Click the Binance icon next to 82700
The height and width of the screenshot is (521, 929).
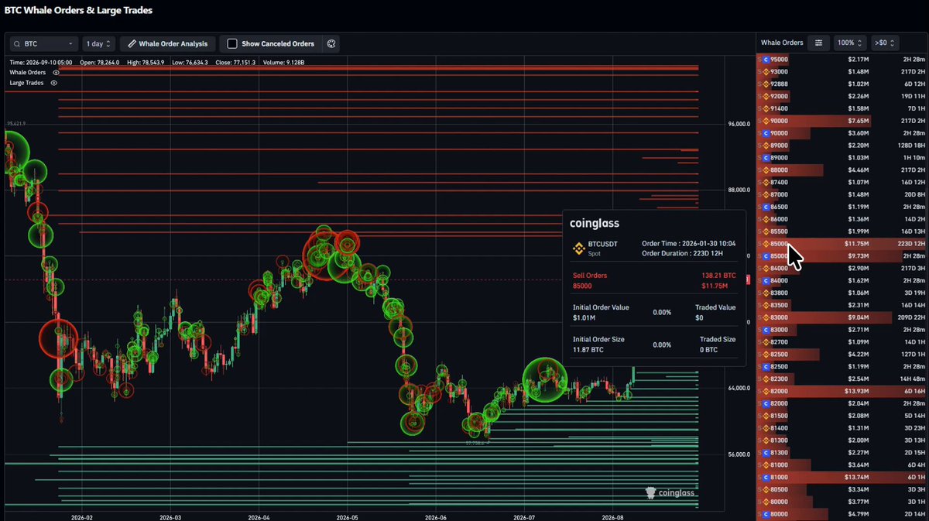[x=766, y=341]
